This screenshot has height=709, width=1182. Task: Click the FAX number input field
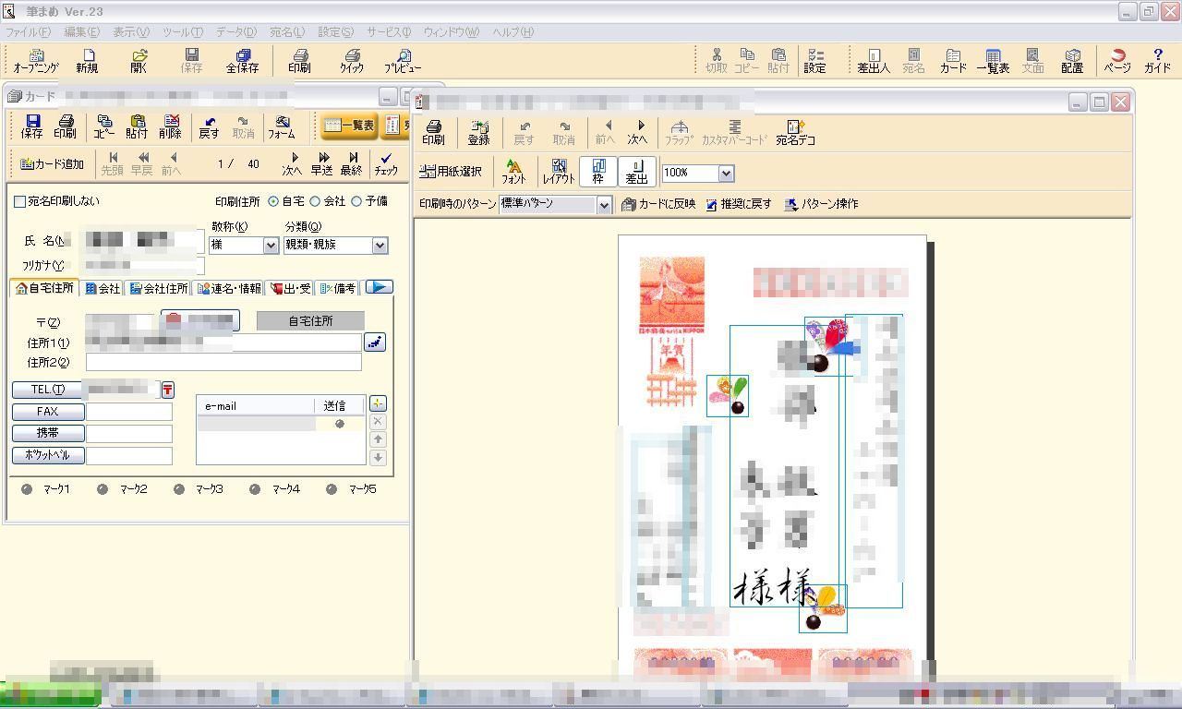[129, 412]
